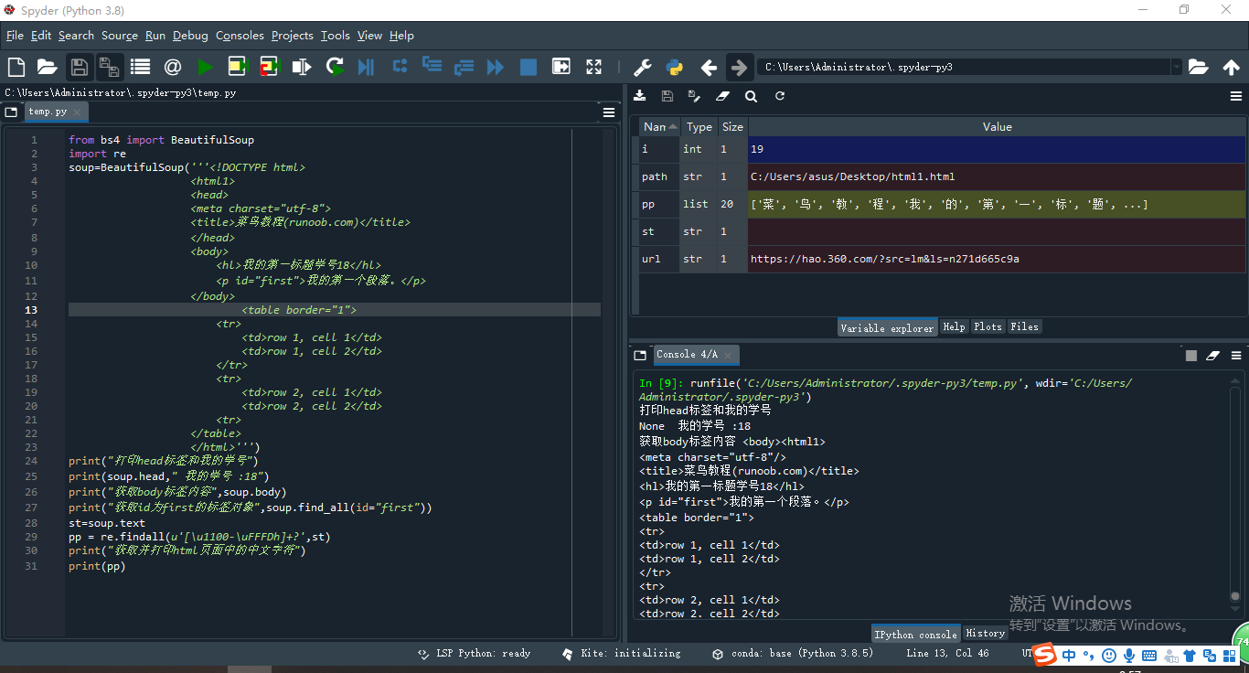Refresh the Variable explorer variables
This screenshot has width=1249, height=673.
(780, 96)
